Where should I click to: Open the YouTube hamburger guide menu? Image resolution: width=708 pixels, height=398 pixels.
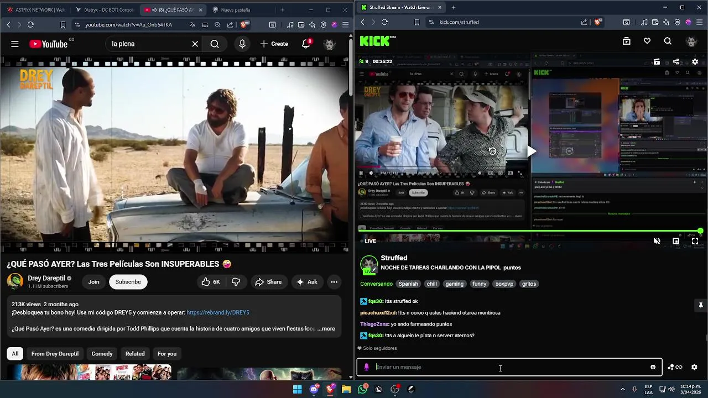[x=15, y=44]
